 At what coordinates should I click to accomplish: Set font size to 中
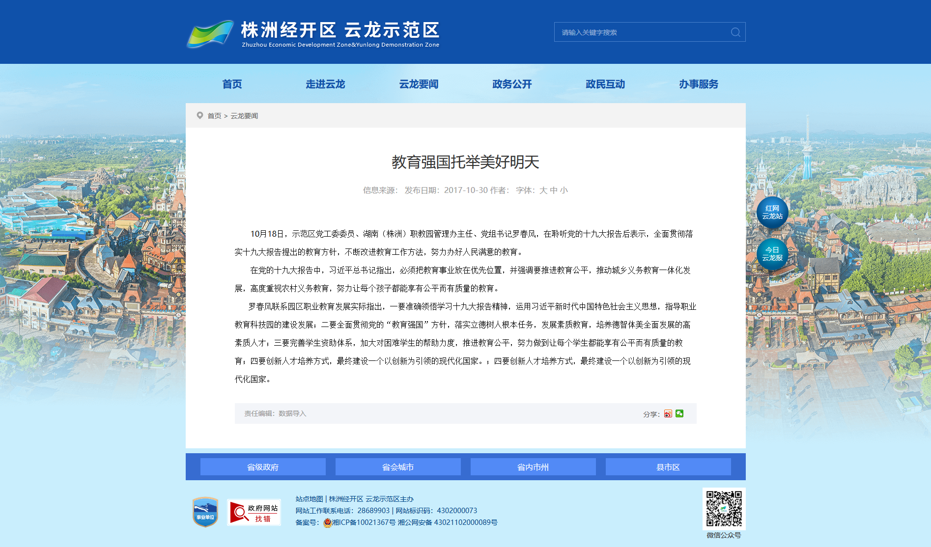553,191
